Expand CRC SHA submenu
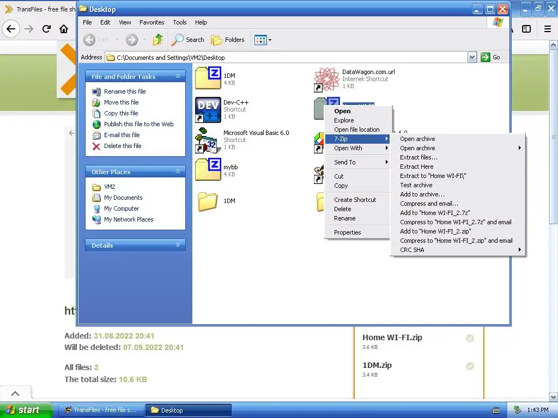 pos(458,250)
